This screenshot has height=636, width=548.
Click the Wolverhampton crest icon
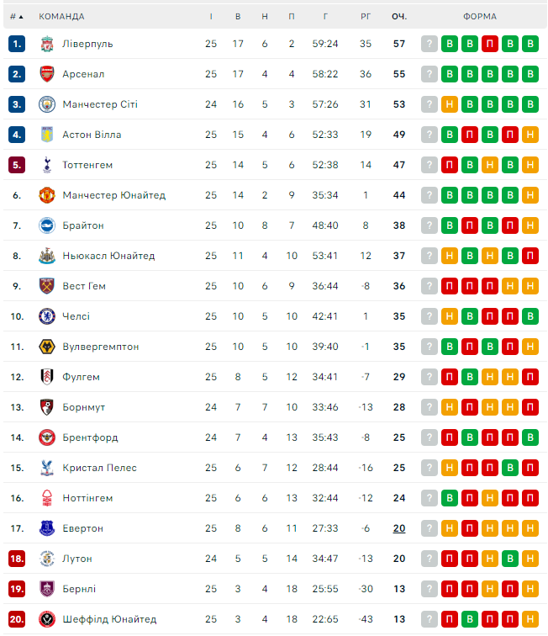point(46,347)
